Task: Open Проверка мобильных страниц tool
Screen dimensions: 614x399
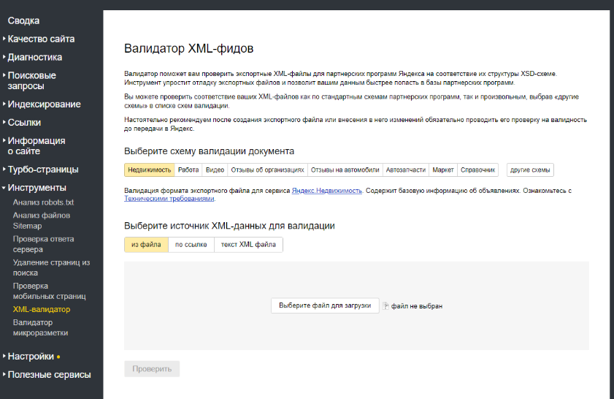Action: point(49,291)
